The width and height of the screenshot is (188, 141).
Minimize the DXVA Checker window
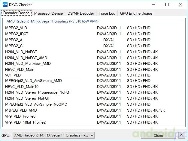[153, 5]
